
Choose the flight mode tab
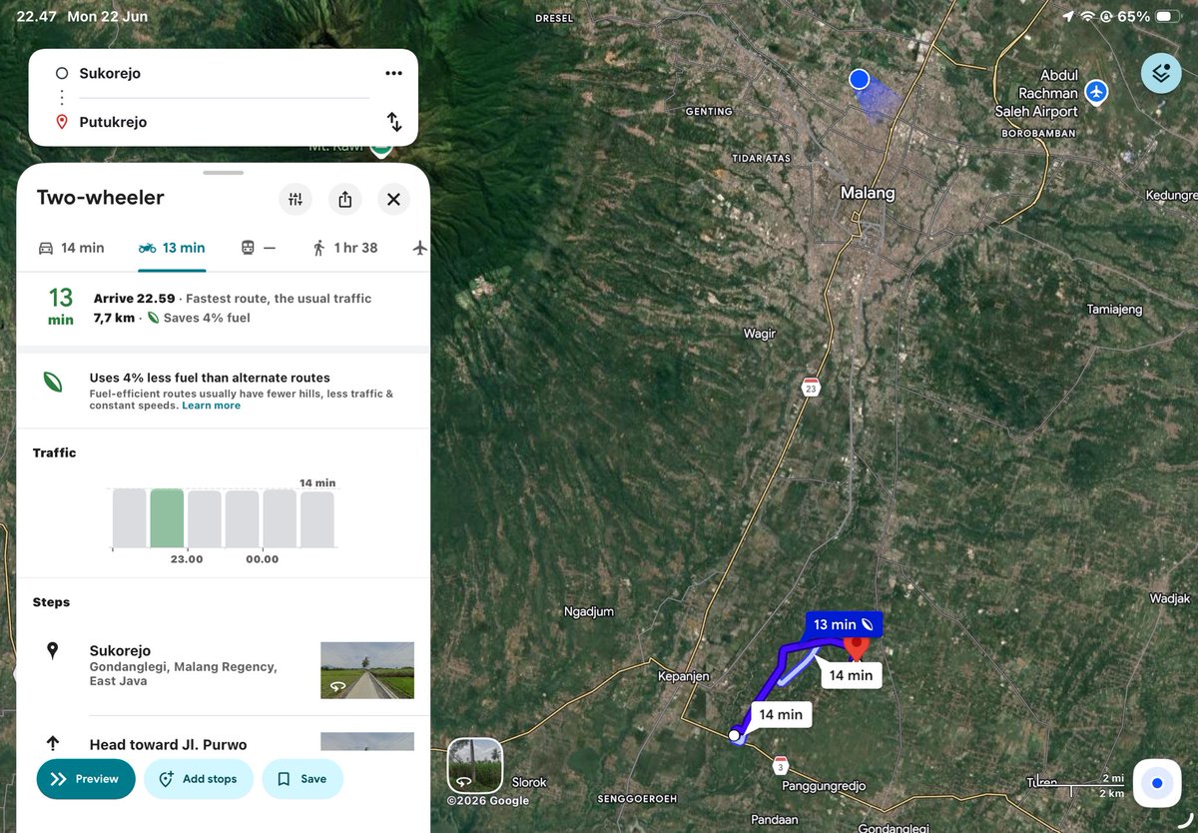pyautogui.click(x=419, y=248)
